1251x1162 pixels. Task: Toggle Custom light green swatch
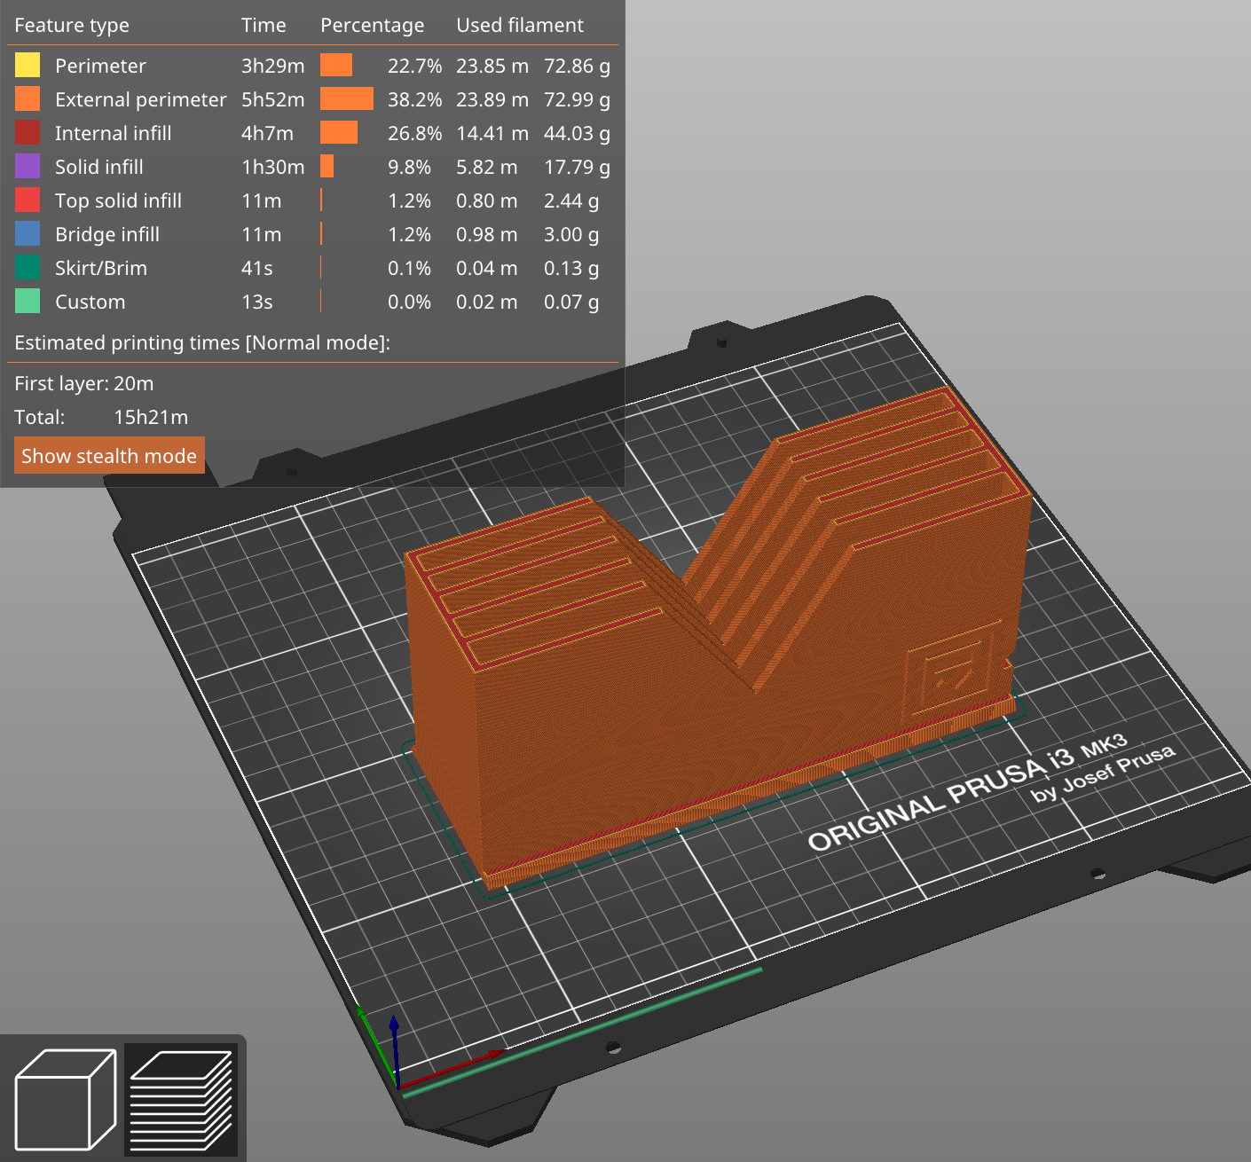point(28,301)
